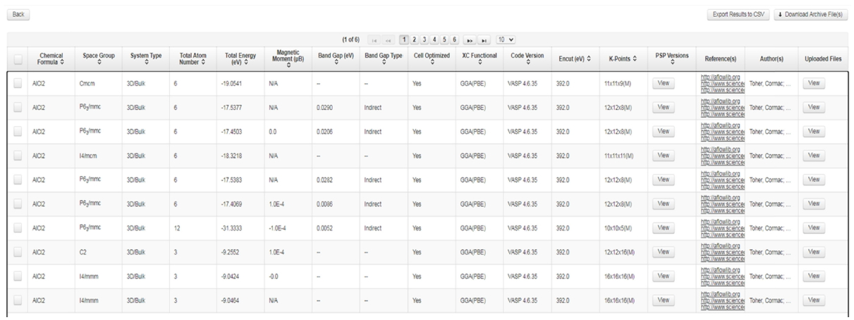This screenshot has height=320, width=854.
Task: Click the Encut (eV) sort arrows
Action: point(589,58)
